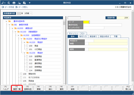The image size is (134, 95).
Task: Select account text 110 当座預金
Action: 35,56
